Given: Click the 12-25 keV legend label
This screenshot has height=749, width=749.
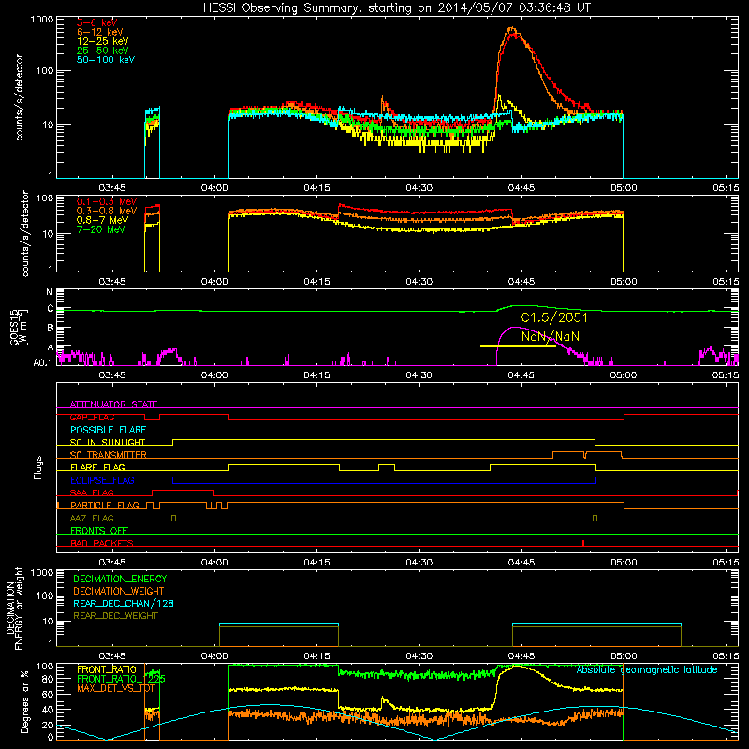Looking at the screenshot, I should tap(103, 41).
